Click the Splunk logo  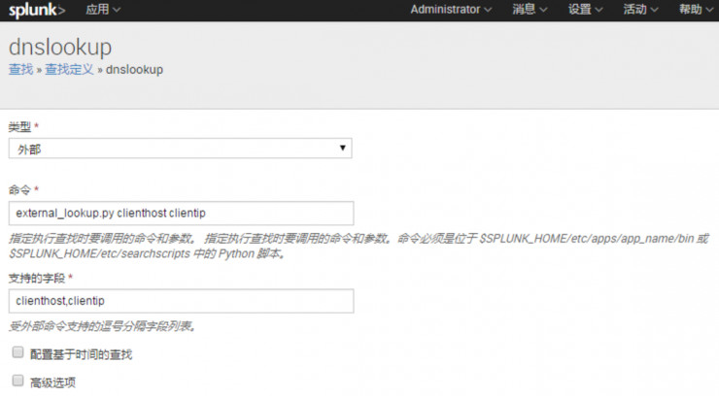(37, 10)
